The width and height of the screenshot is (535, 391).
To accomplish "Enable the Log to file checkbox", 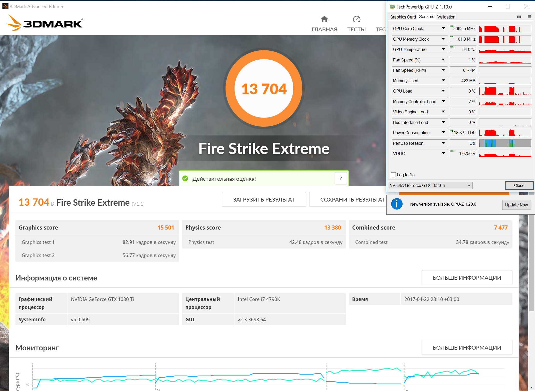I will (393, 175).
